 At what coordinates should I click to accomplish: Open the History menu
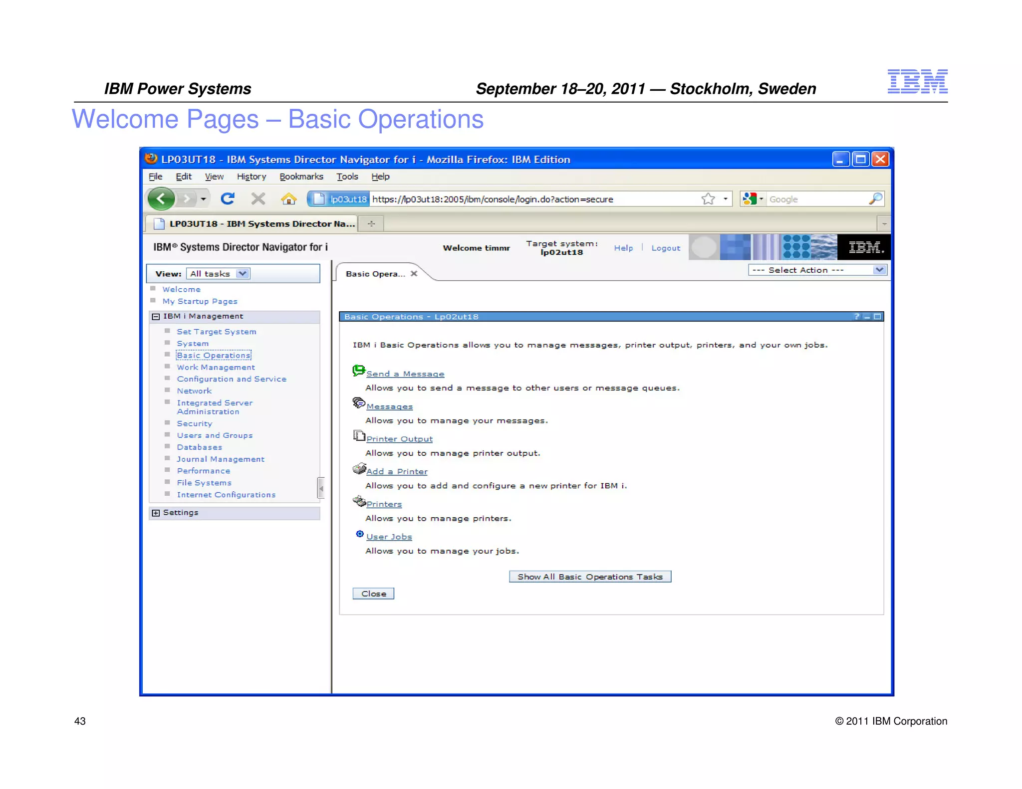tap(251, 177)
